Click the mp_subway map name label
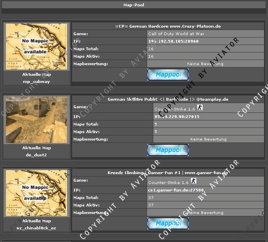 pyautogui.click(x=37, y=82)
